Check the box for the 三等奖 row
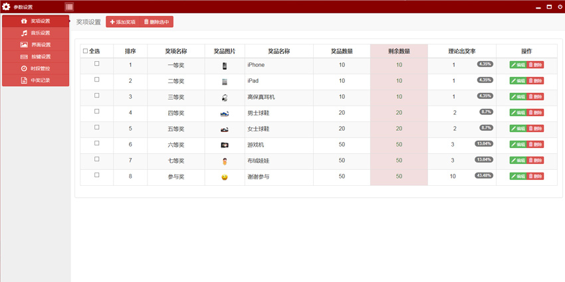The height and width of the screenshot is (282, 565). click(96, 96)
